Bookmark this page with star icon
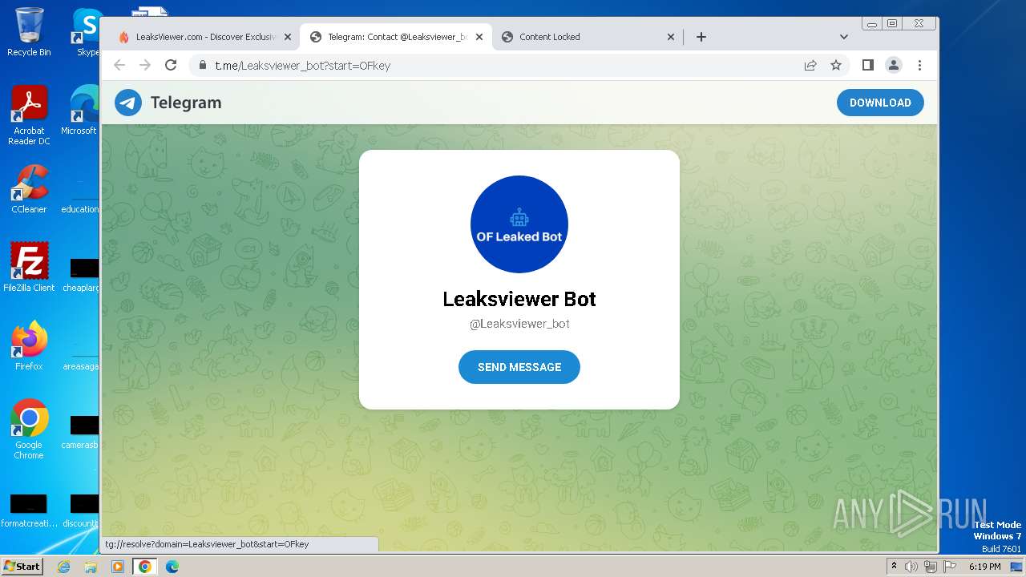The height and width of the screenshot is (577, 1026). (x=836, y=66)
